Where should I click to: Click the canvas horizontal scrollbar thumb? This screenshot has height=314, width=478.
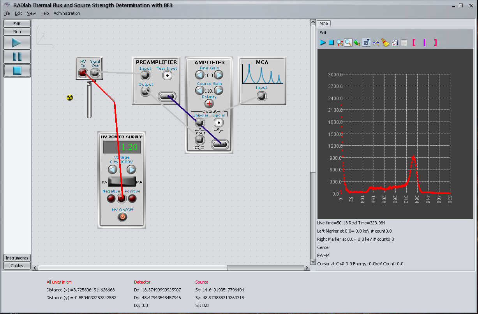coord(132,268)
